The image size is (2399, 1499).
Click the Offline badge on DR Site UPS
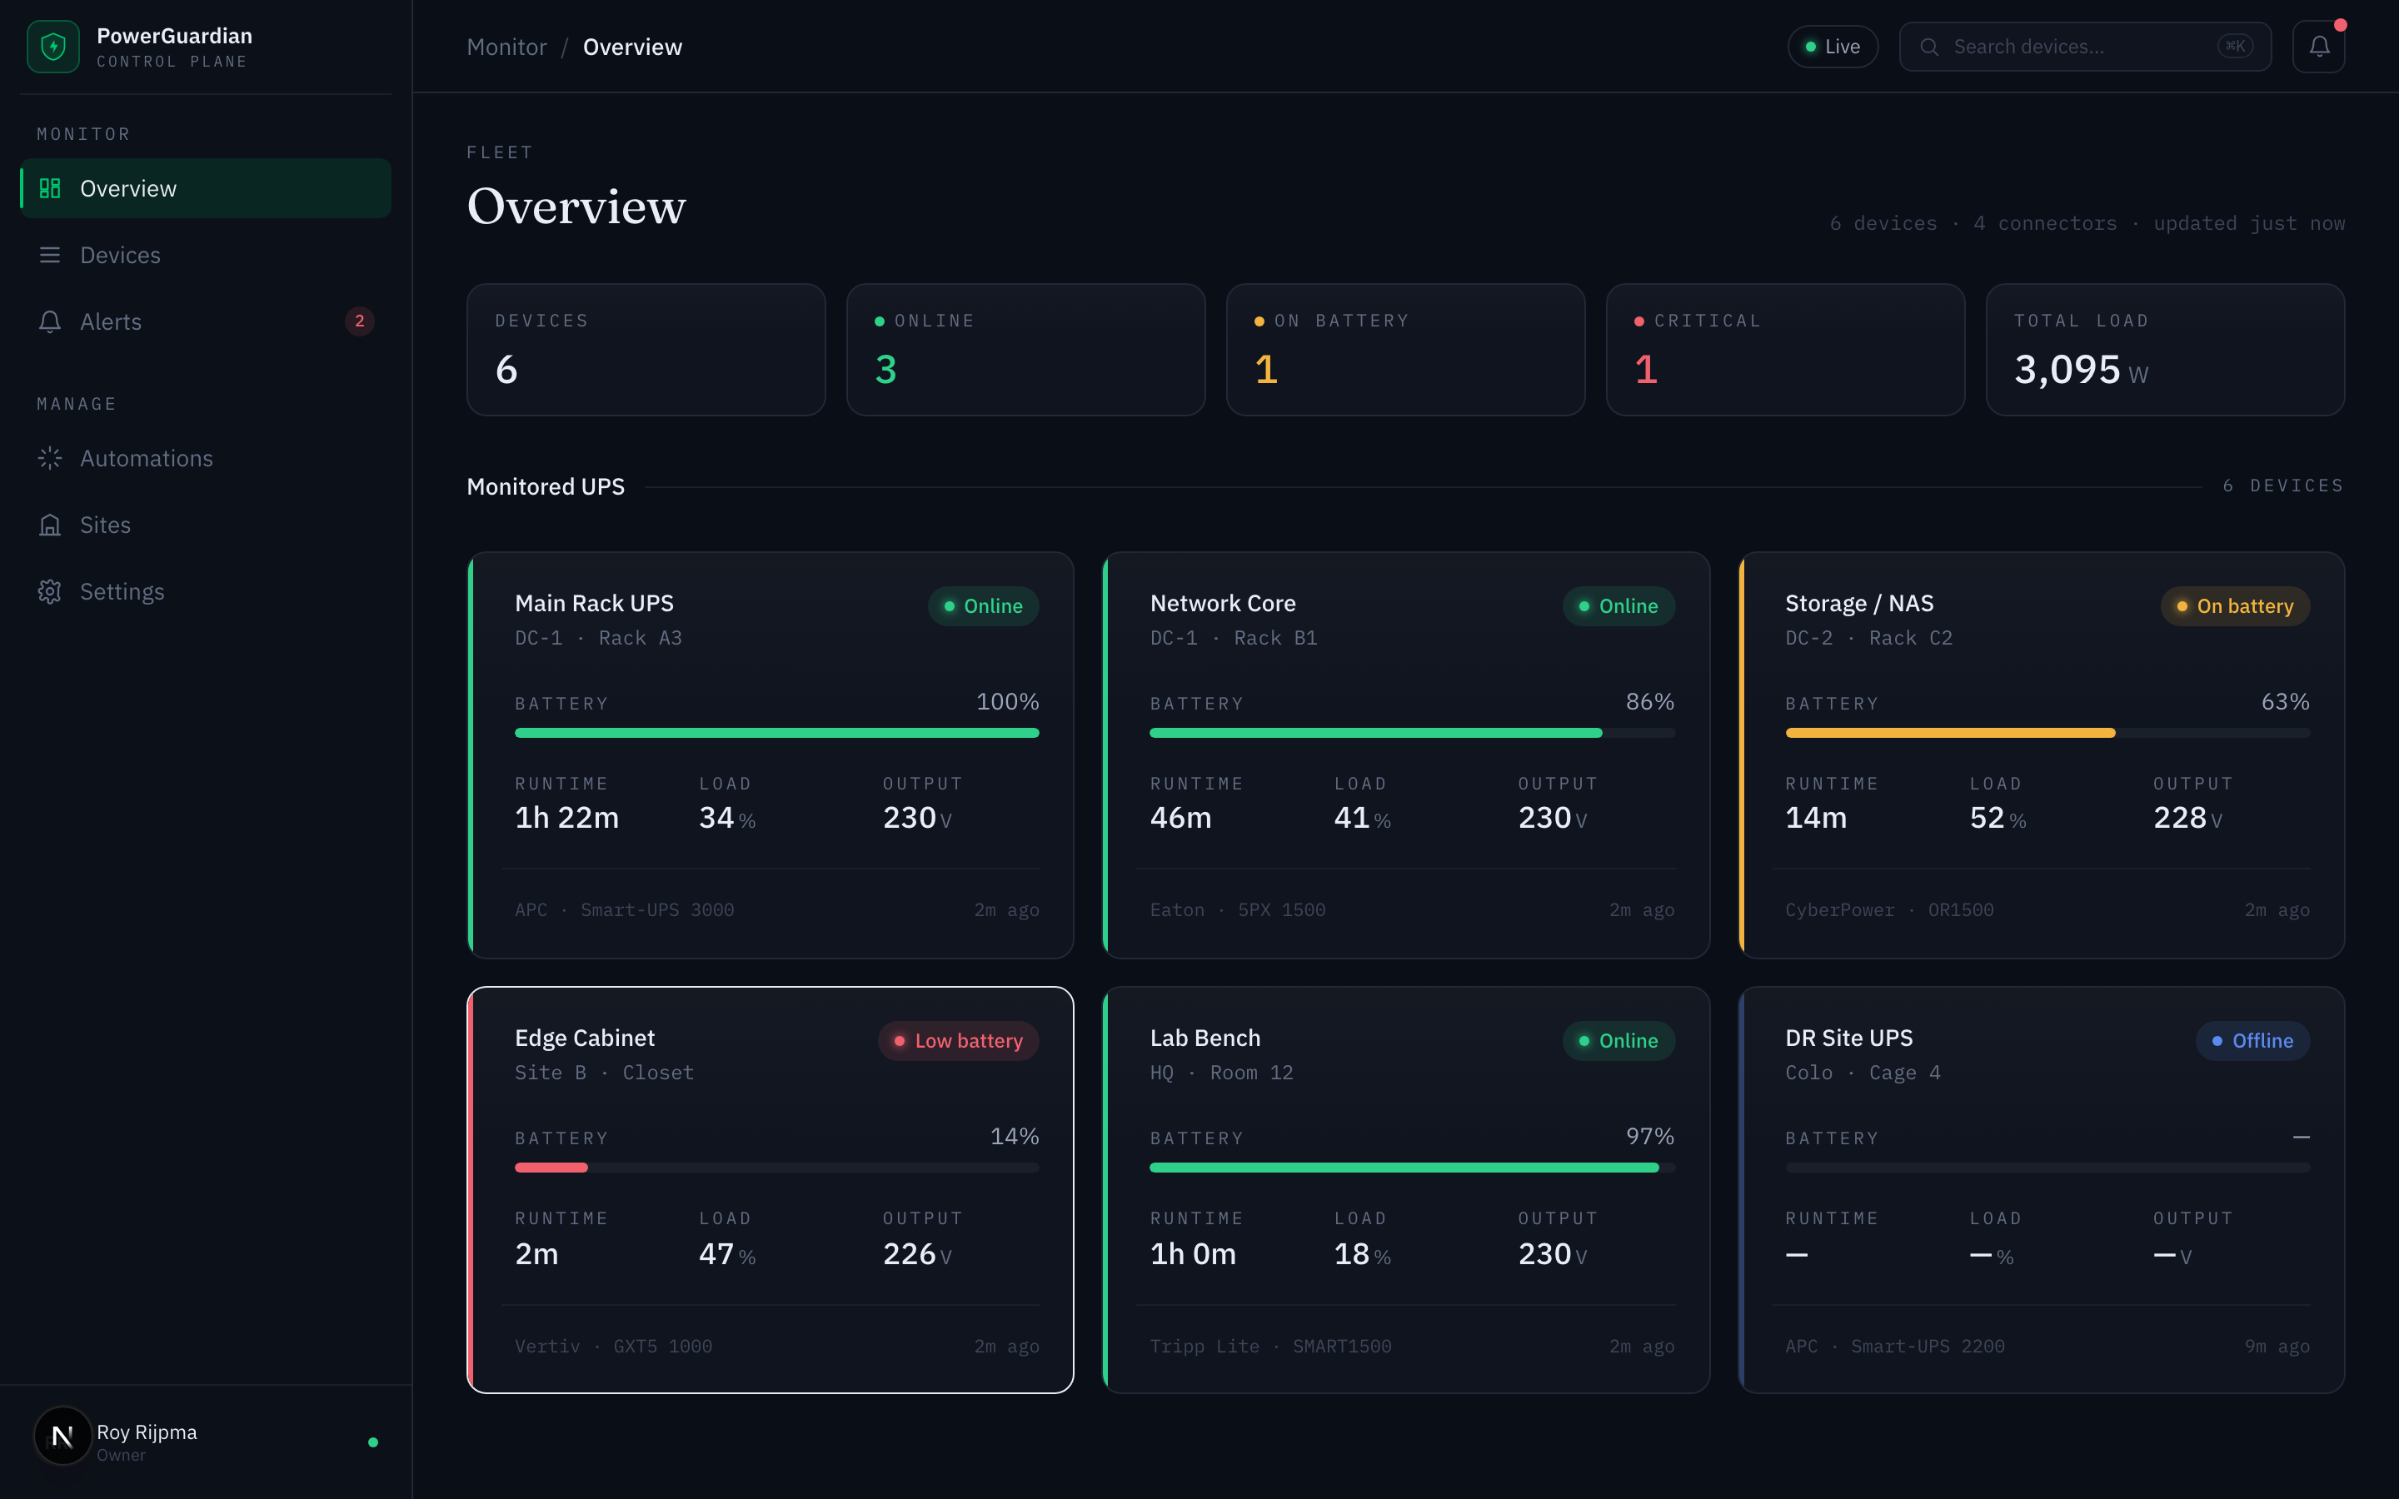point(2252,1041)
